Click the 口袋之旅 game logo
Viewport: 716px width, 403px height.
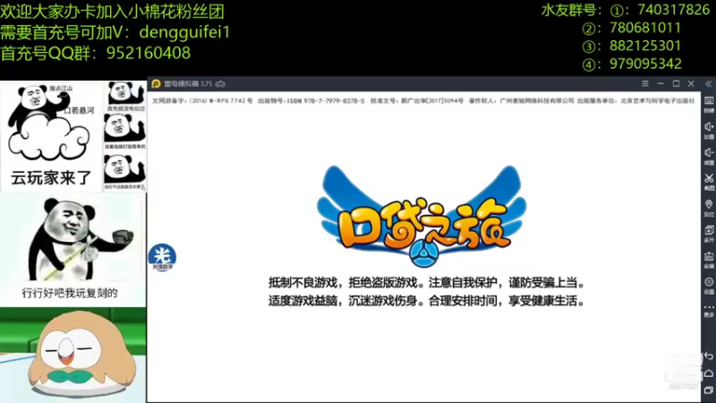point(422,217)
